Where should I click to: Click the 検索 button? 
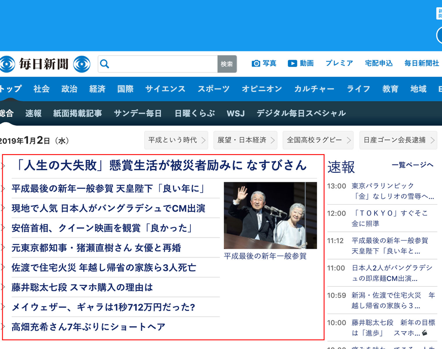(x=227, y=64)
